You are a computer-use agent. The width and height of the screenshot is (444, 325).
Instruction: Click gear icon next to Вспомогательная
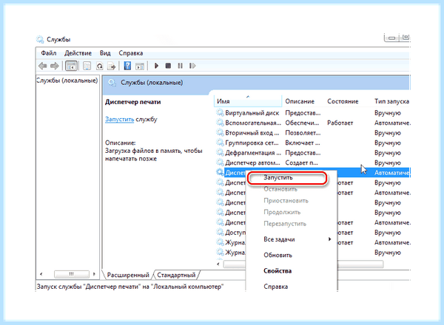tap(220, 123)
